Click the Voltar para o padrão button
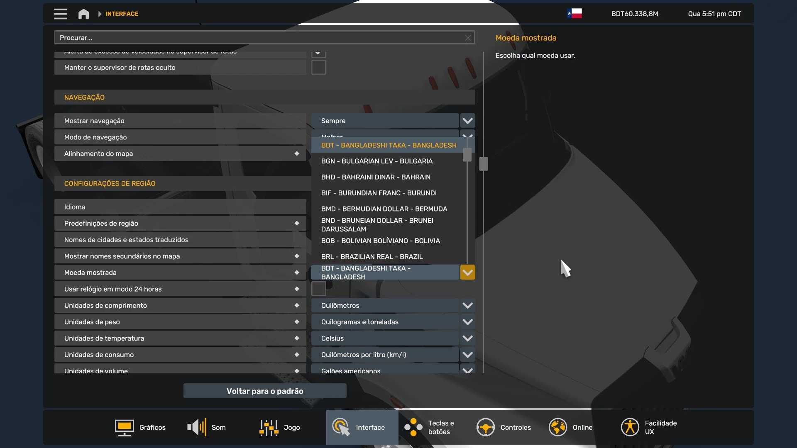Screen dimensions: 797x448 tap(265, 391)
